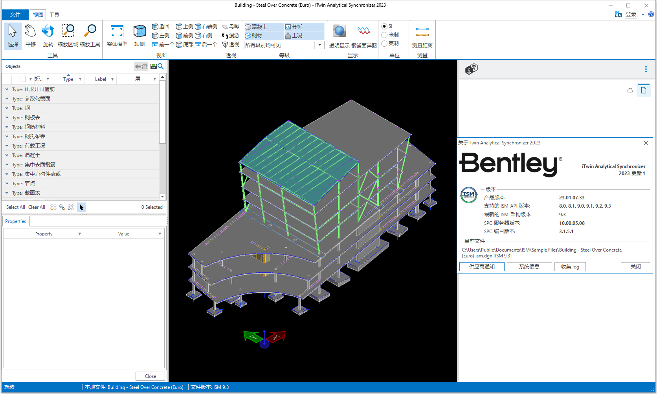Pick the 旋转 (Rotate) tool

(48, 35)
